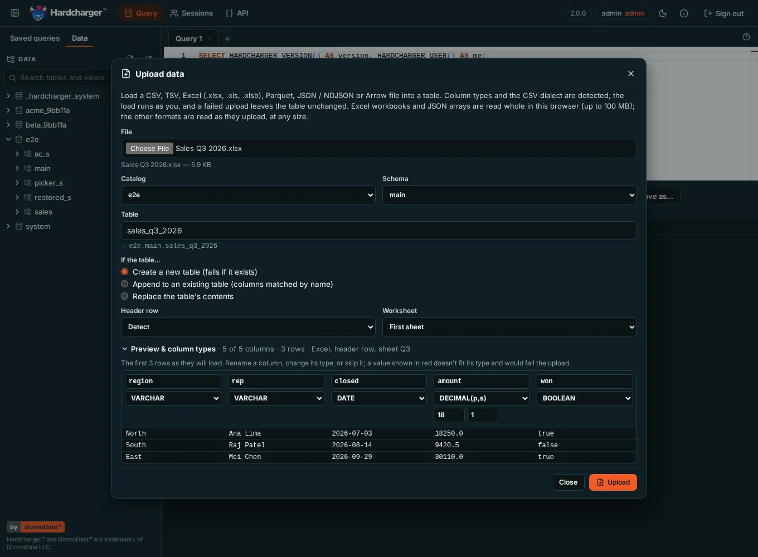This screenshot has width=758, height=557.
Task: Open the Catalog dropdown e2e
Action: coord(248,195)
